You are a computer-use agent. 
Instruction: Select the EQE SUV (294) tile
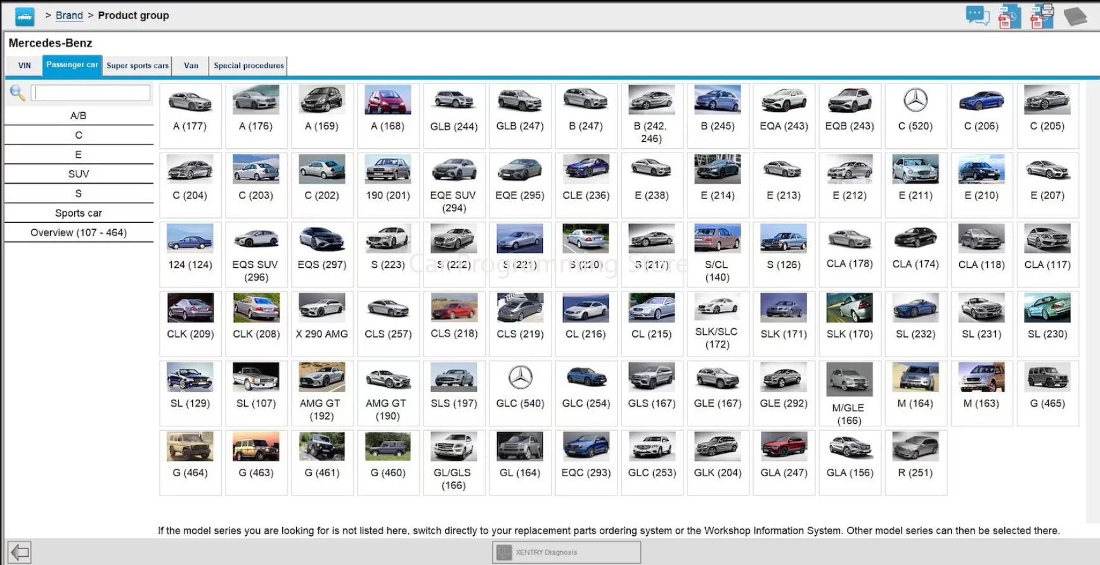tap(454, 185)
